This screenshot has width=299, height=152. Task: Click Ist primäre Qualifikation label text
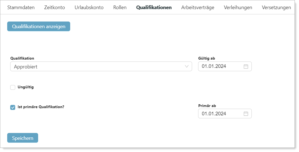[41, 107]
